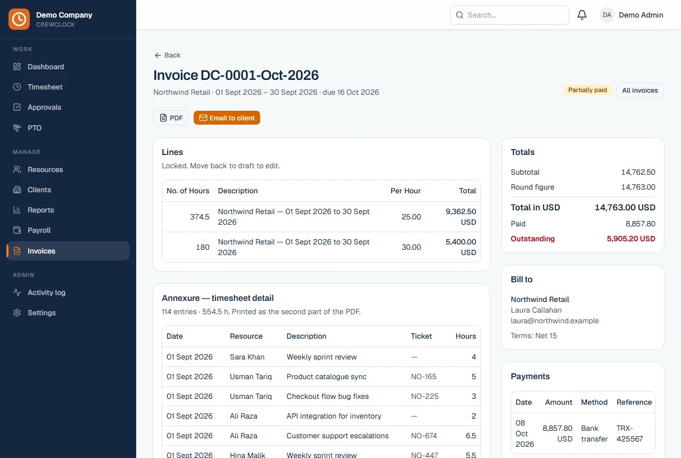Select Resources in the sidebar

[68, 169]
